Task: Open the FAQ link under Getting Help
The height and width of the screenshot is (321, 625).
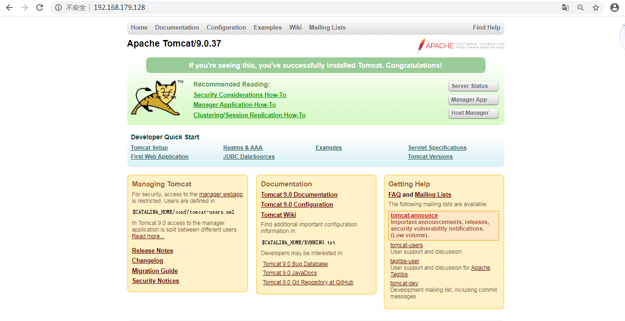Action: click(x=395, y=195)
